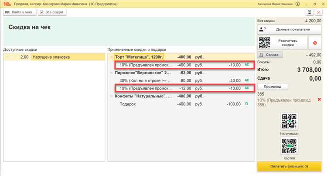The image size is (327, 176).
Task: Click discount total - 492,00
Action: point(313,55)
